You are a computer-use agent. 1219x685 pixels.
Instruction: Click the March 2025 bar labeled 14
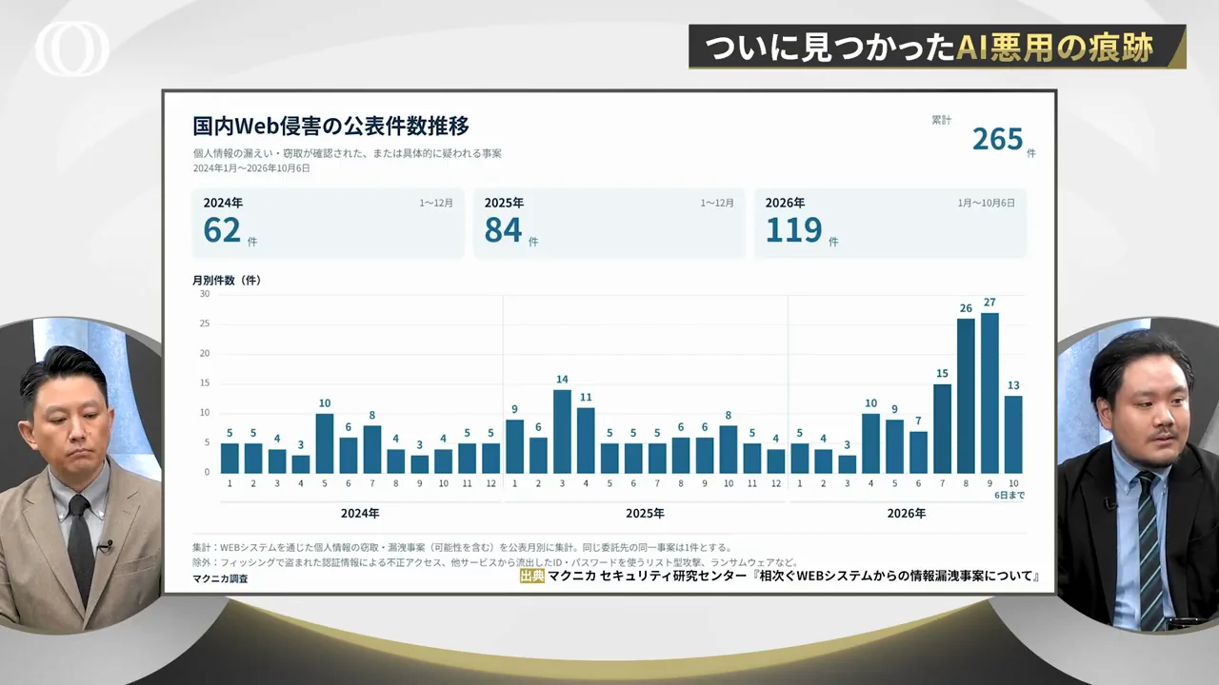[562, 431]
